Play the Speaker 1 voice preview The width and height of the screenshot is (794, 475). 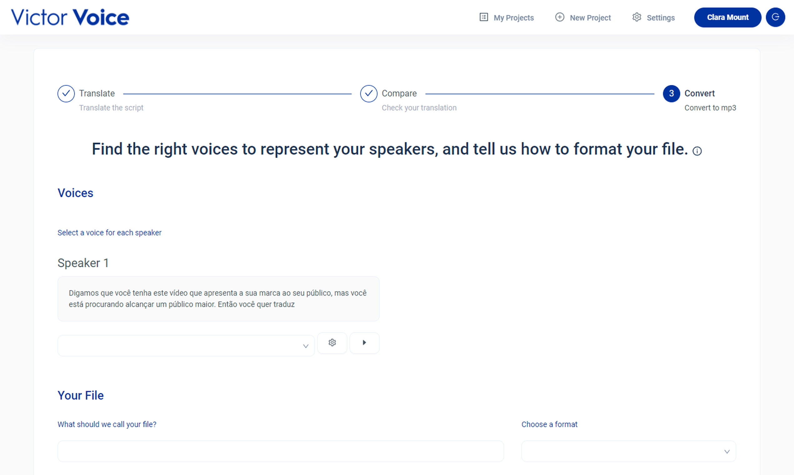point(364,342)
